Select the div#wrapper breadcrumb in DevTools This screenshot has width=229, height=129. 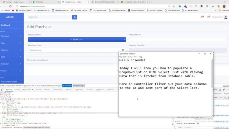coord(18,128)
